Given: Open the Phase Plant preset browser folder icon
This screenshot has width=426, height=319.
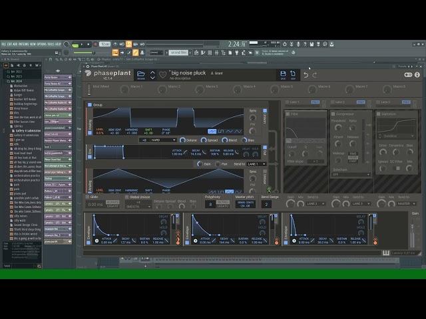Looking at the screenshot, I should tap(140, 74).
